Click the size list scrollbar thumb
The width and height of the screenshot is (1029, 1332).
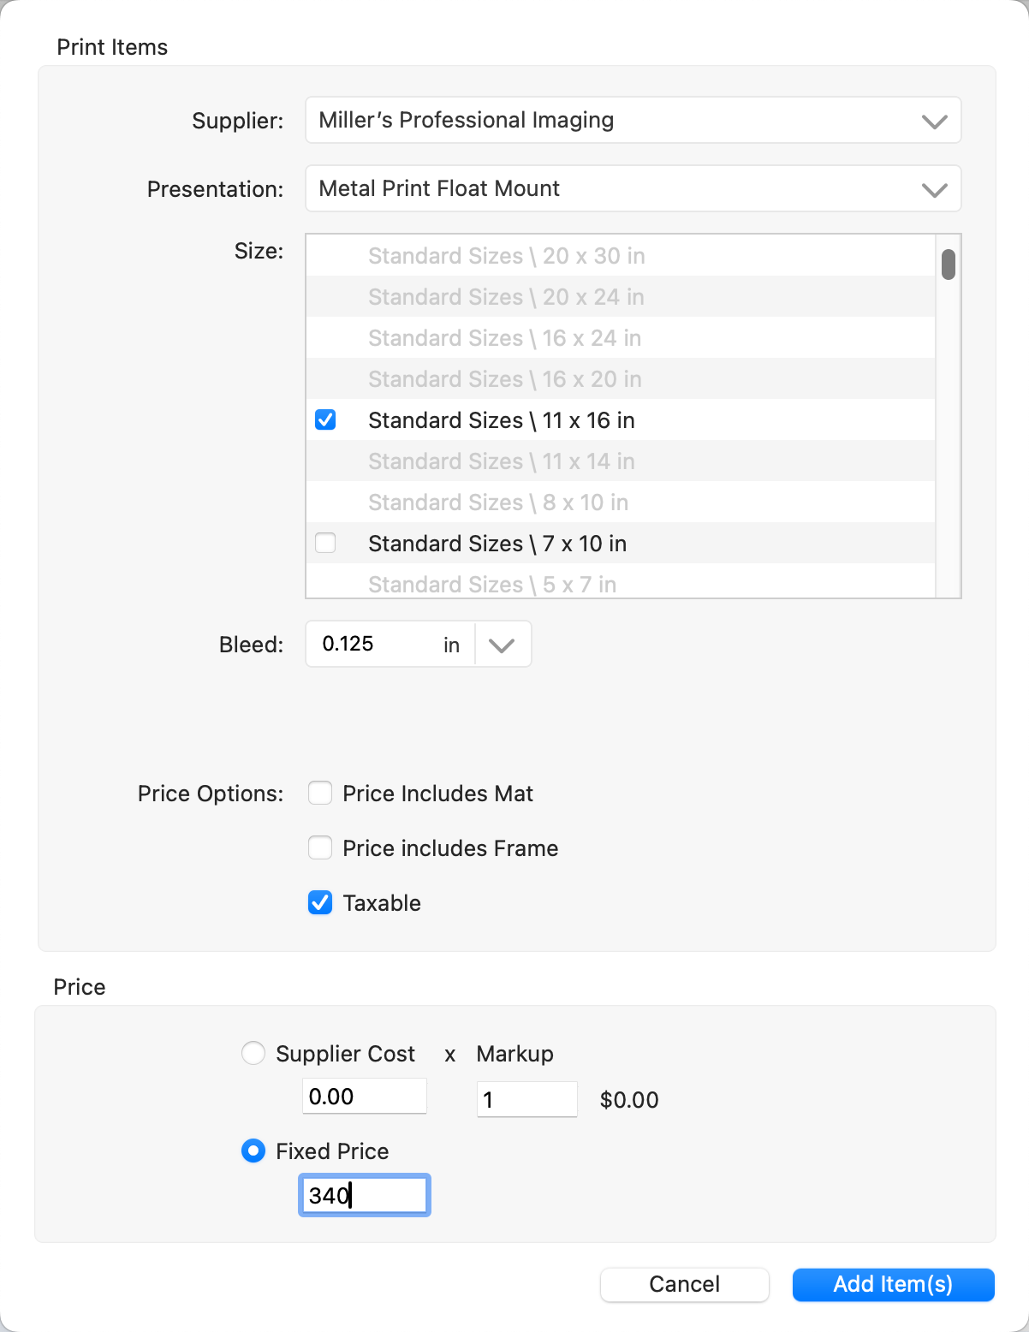point(948,265)
